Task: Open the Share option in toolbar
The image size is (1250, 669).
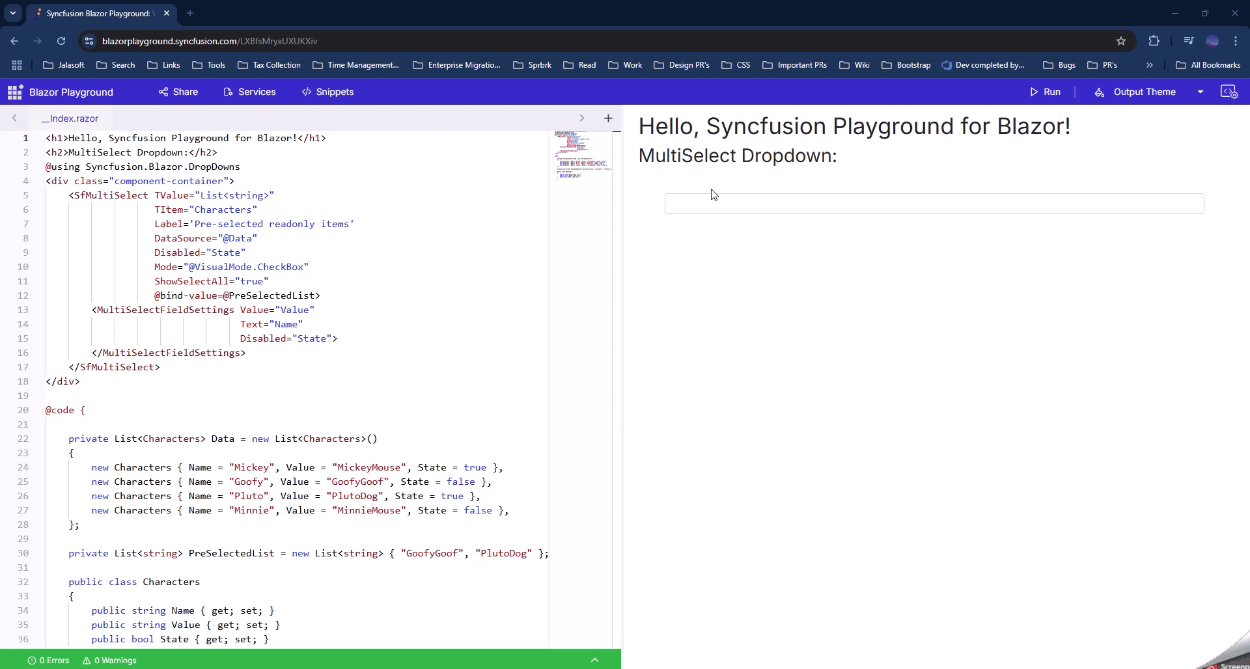Action: pos(178,92)
